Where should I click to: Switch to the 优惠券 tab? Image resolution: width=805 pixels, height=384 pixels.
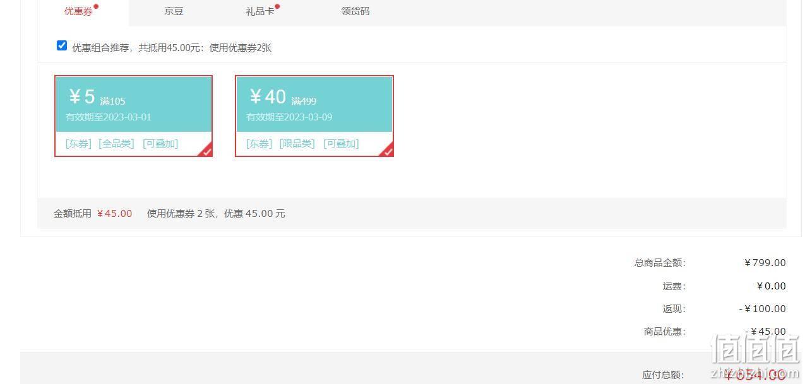(x=78, y=11)
